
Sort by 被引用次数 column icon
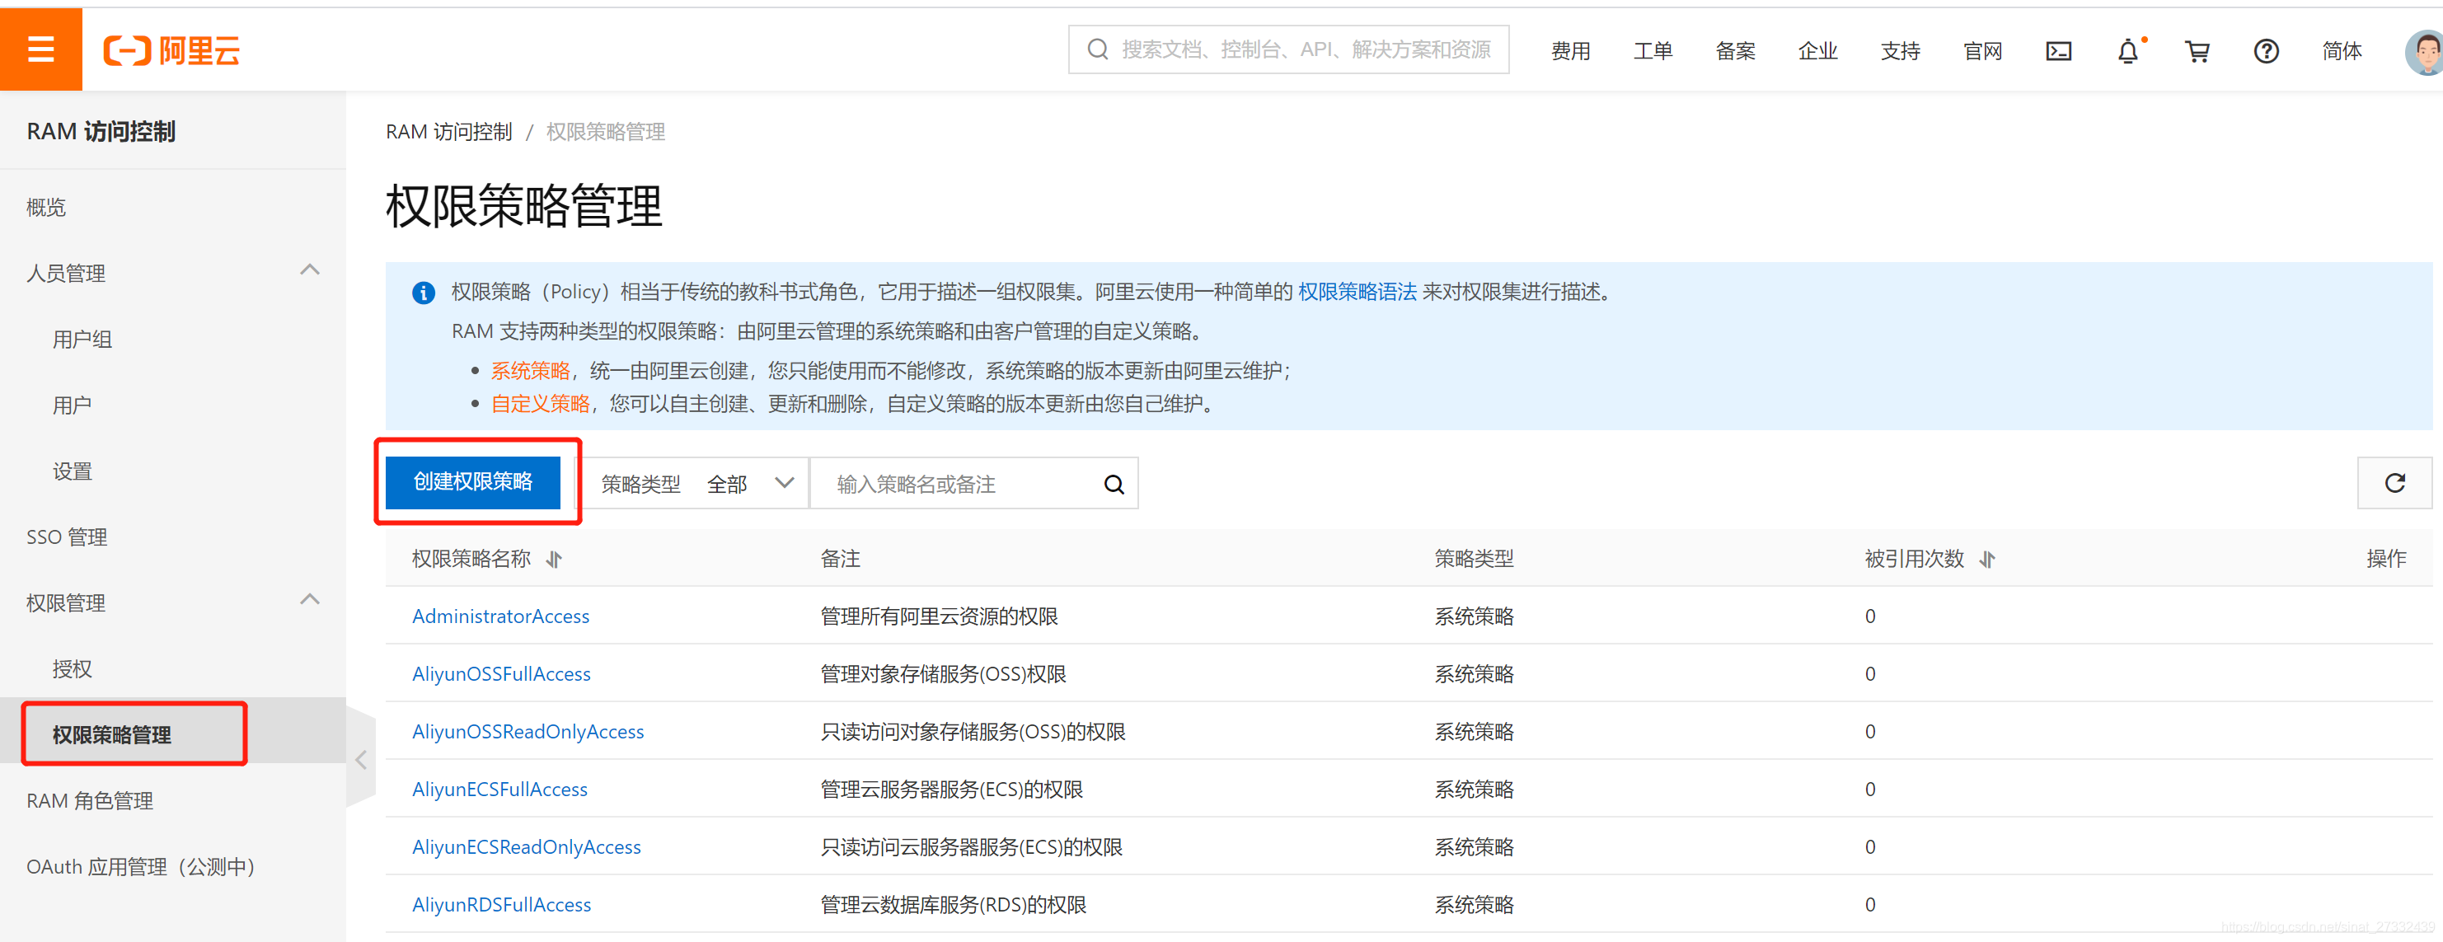point(1987,560)
